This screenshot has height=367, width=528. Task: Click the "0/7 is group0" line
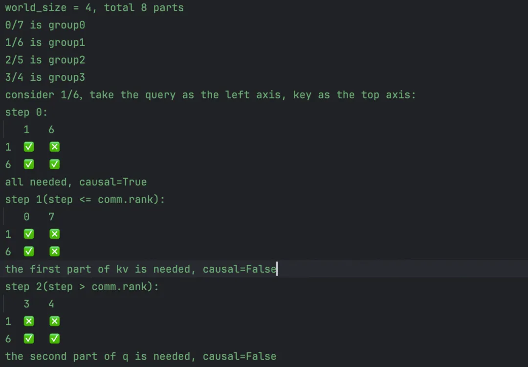45,25
